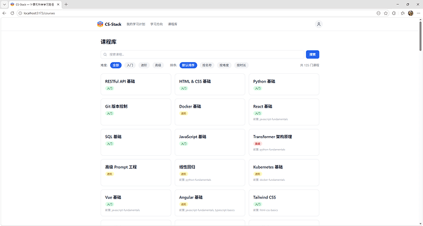Open the RESTful API 基础 course card
The width and height of the screenshot is (423, 226).
136,84
